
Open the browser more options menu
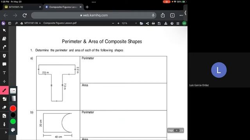pyautogui.click(x=181, y=16)
